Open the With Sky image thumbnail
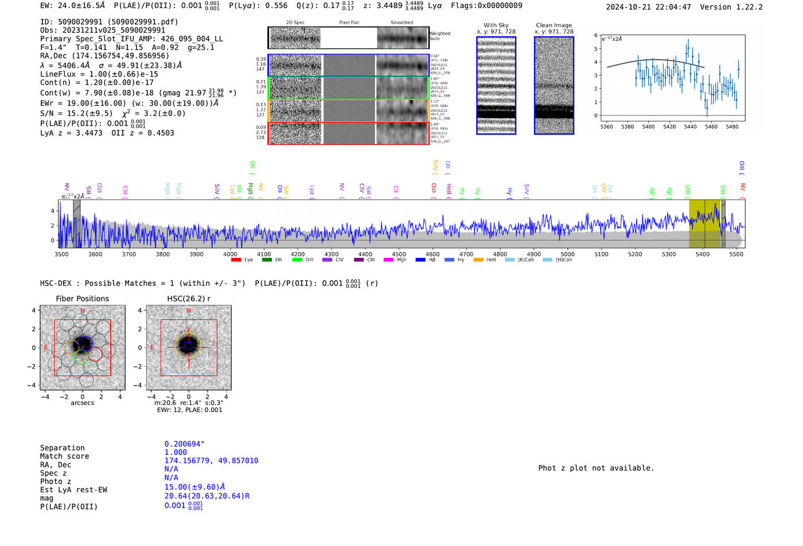The image size is (803, 546). [x=496, y=85]
